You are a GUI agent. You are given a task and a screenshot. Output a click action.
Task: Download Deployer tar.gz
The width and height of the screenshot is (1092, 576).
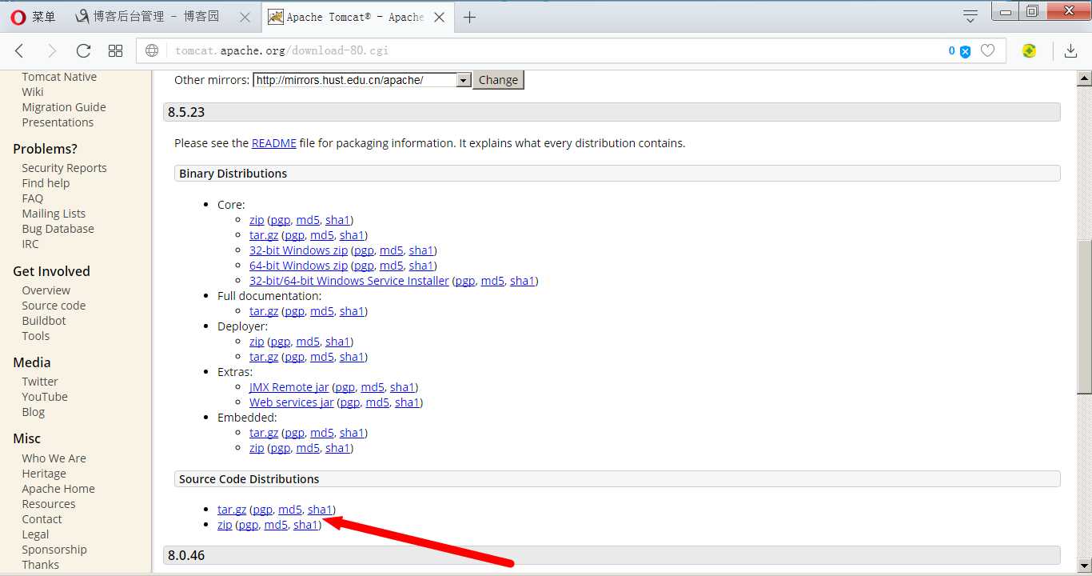point(264,357)
